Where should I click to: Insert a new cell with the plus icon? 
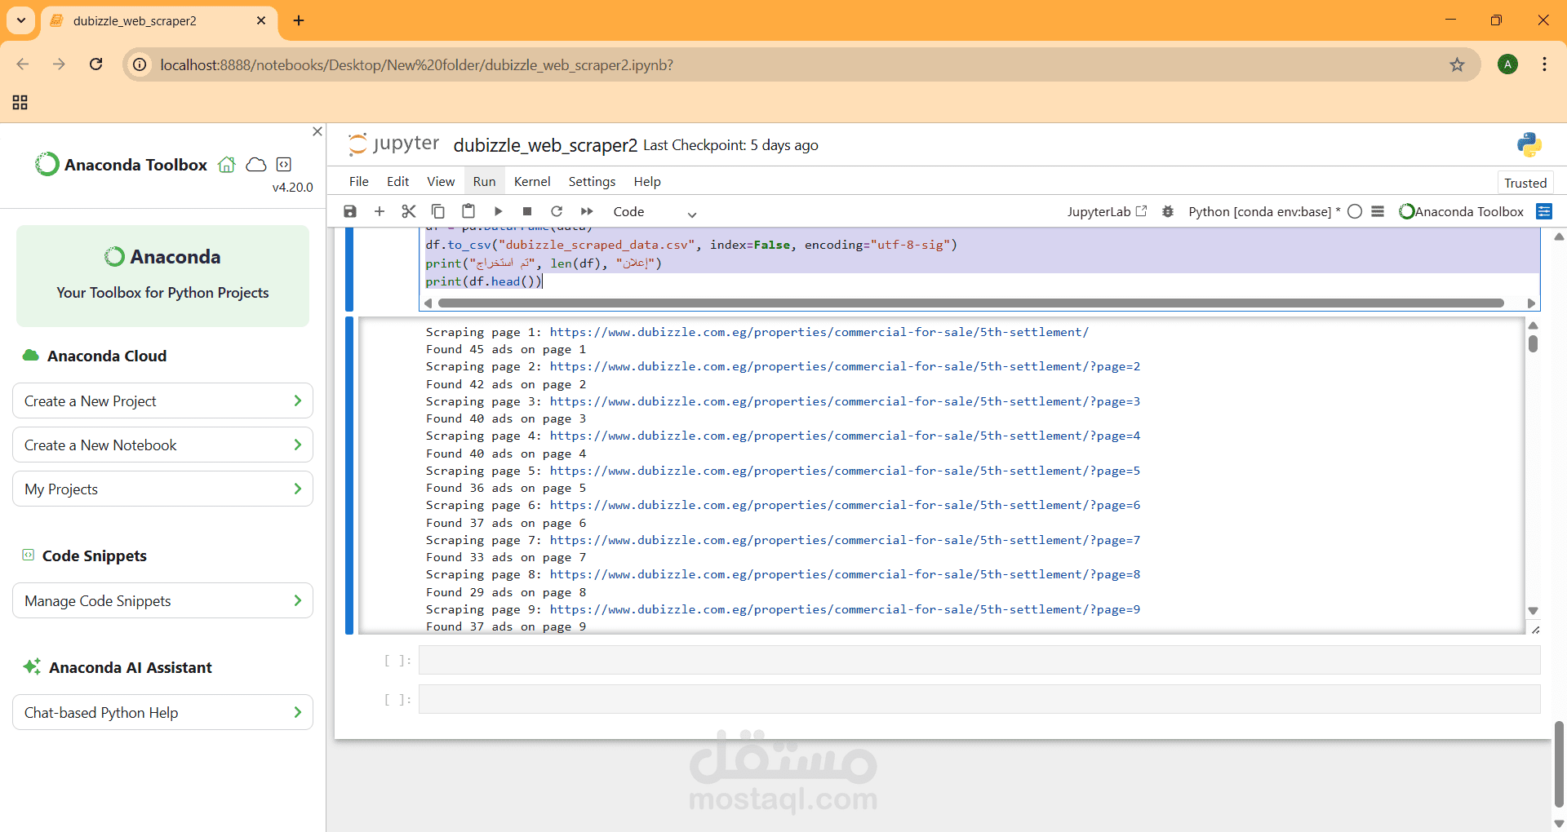pos(380,211)
